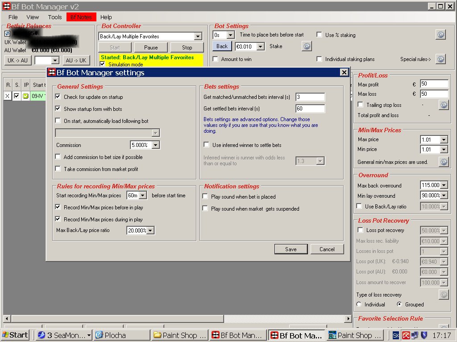Toggle Show startup form with bots
Image resolution: width=457 pixels, height=342 pixels.
click(x=58, y=109)
